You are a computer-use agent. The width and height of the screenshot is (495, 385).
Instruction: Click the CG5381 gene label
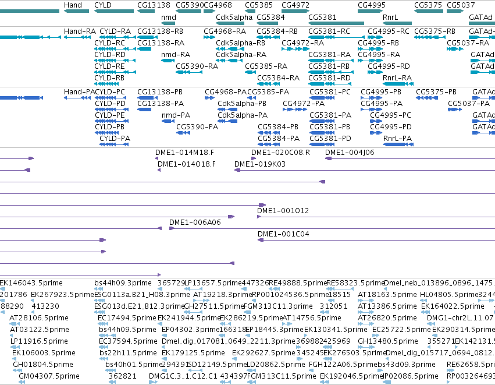click(322, 17)
